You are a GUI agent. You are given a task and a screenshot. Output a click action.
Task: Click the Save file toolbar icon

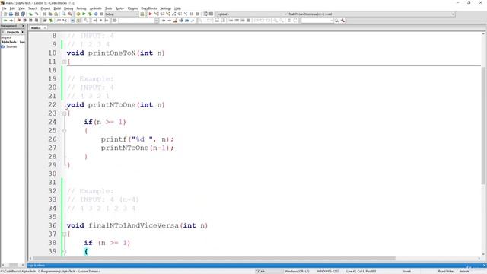pyautogui.click(x=17, y=14)
